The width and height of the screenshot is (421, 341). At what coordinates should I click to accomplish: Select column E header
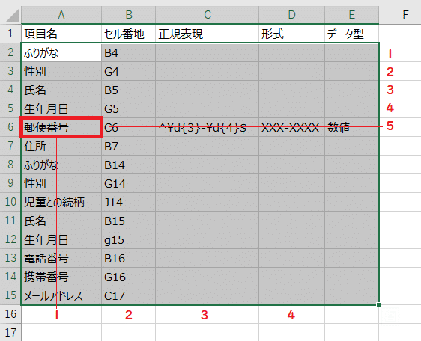[x=352, y=15]
